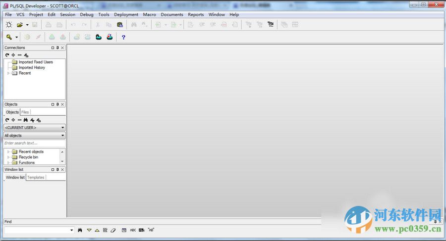Click binoculars search icon in Find bar
Screen dimensions: 446x241
coord(80,230)
